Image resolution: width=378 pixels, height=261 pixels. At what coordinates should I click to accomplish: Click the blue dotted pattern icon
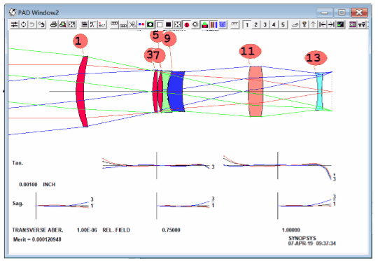coord(223,24)
